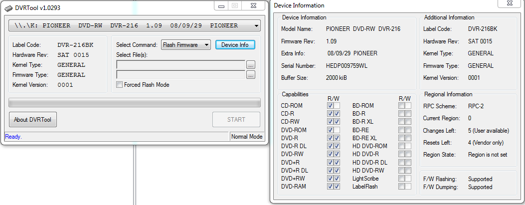Click SAT 0015 hardware rev in DVRTool window

tap(73, 55)
